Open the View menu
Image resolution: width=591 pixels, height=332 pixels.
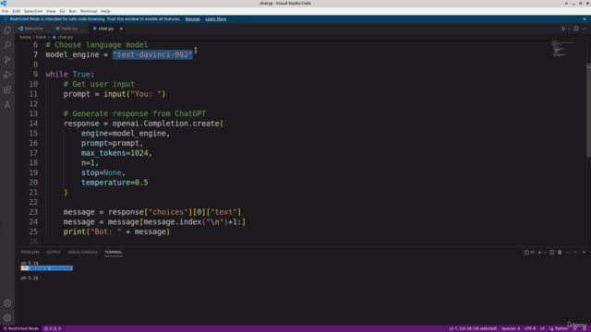[x=51, y=11]
